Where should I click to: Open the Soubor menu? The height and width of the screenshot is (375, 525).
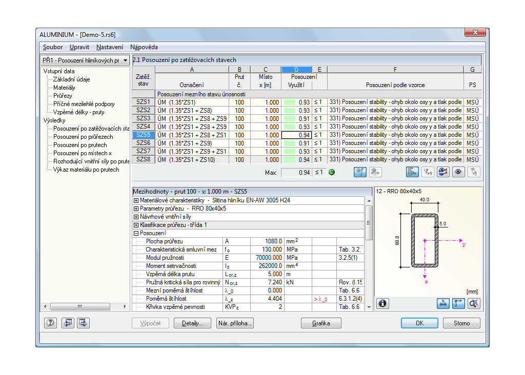click(53, 47)
